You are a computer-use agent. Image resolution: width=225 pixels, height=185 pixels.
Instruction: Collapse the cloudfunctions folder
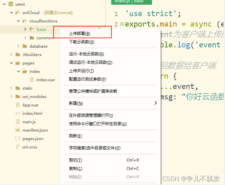click(x=18, y=21)
